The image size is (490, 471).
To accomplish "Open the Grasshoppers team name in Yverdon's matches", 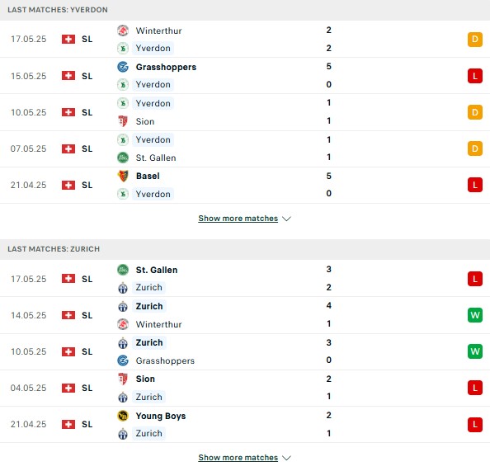I will click(x=166, y=67).
